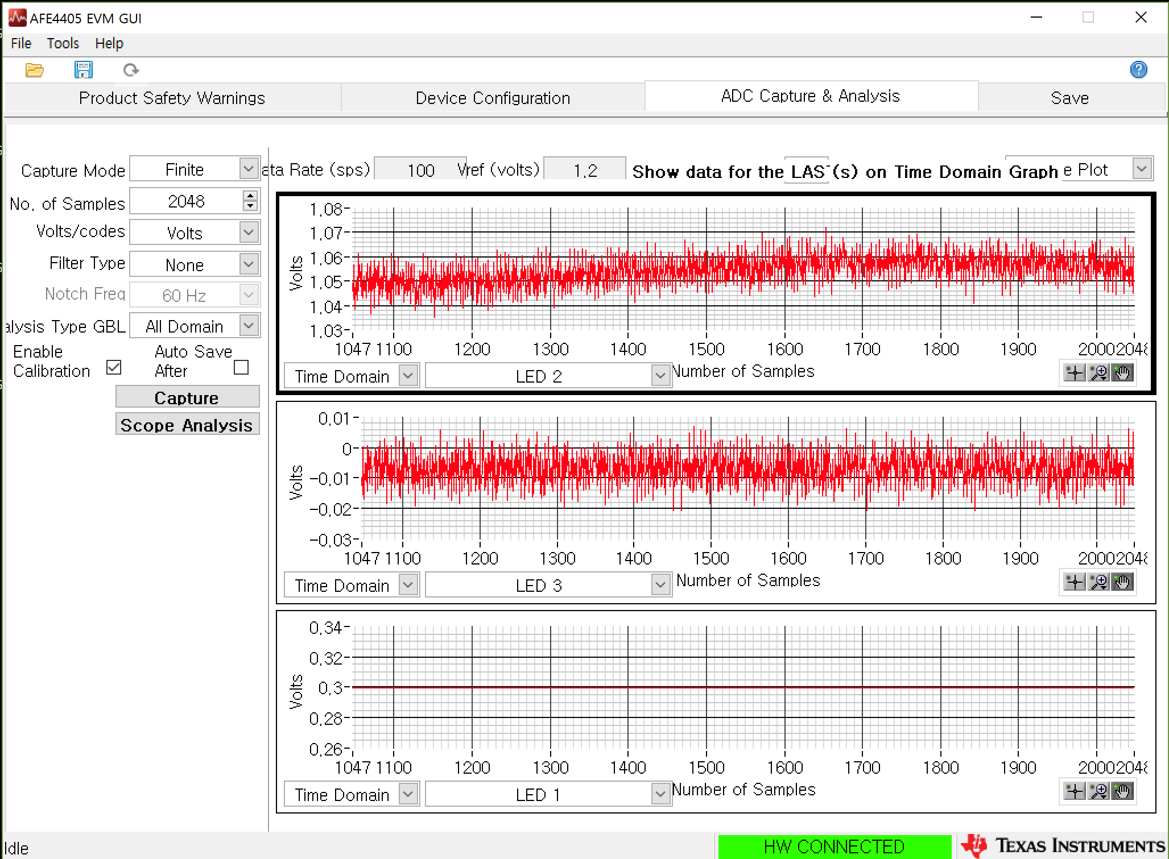Select crosshair cursor tool on LED 1 graph
Viewport: 1169px width, 859px height.
click(1074, 791)
